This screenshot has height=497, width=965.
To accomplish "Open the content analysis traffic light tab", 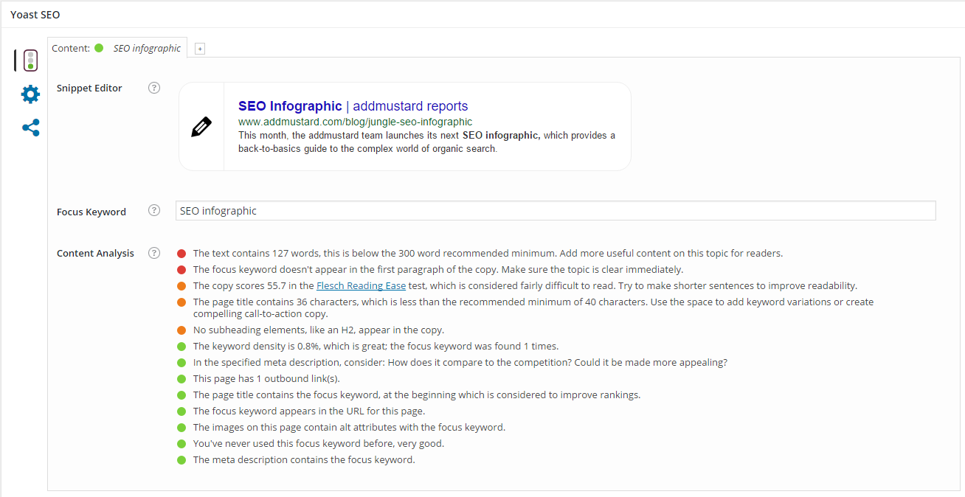I will click(x=30, y=60).
